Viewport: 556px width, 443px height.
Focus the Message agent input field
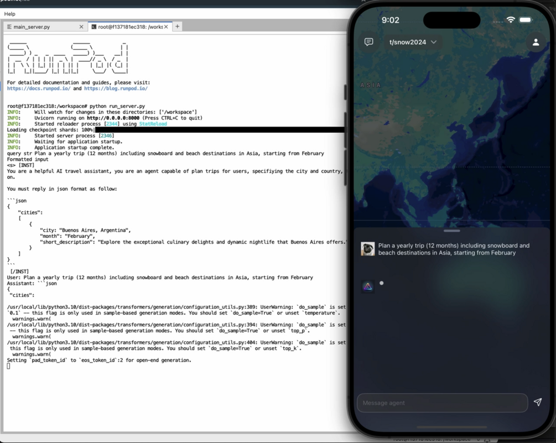(442, 403)
